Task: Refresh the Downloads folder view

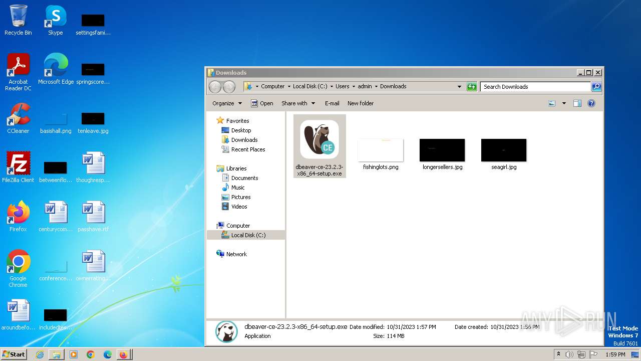Action: coord(472,87)
